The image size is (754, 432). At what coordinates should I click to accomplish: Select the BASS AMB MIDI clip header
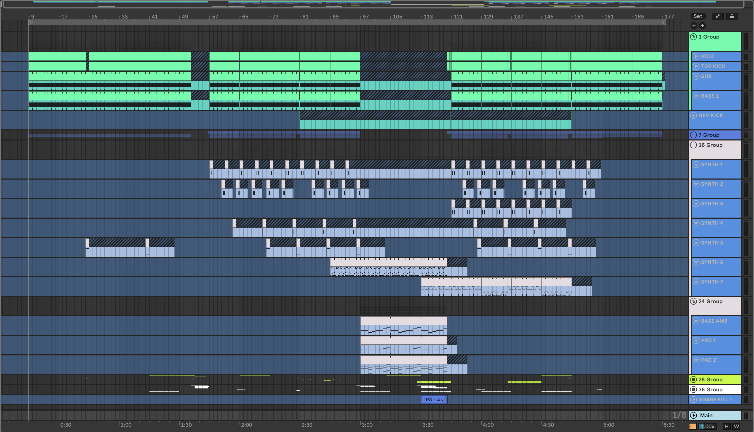tap(404, 321)
